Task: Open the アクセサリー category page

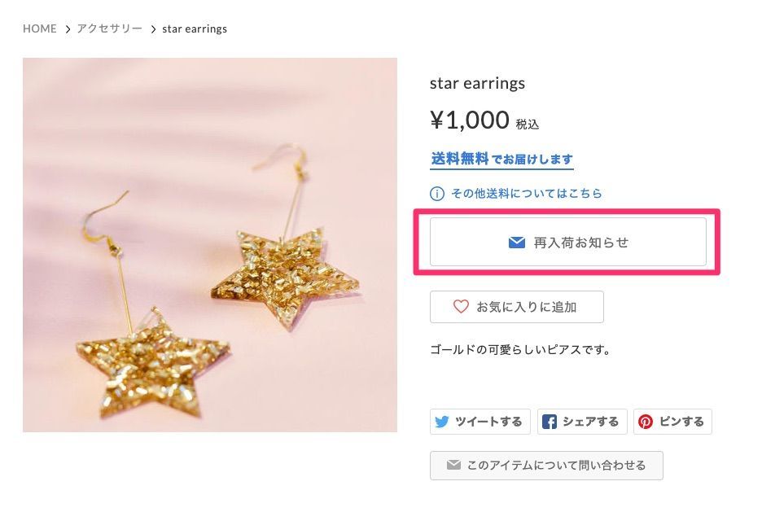Action: pyautogui.click(x=110, y=28)
